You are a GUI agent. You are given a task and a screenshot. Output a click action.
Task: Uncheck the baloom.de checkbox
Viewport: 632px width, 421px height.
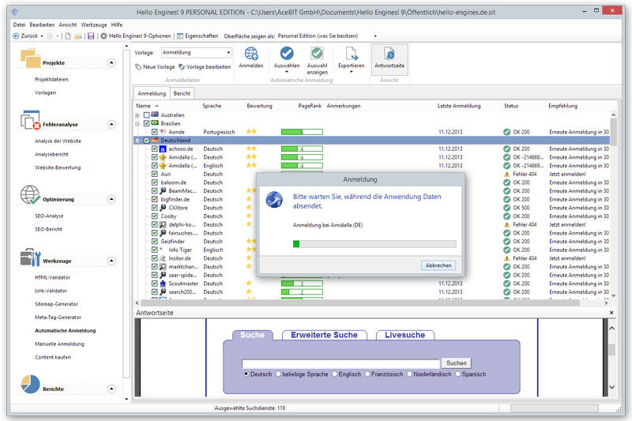click(x=155, y=182)
